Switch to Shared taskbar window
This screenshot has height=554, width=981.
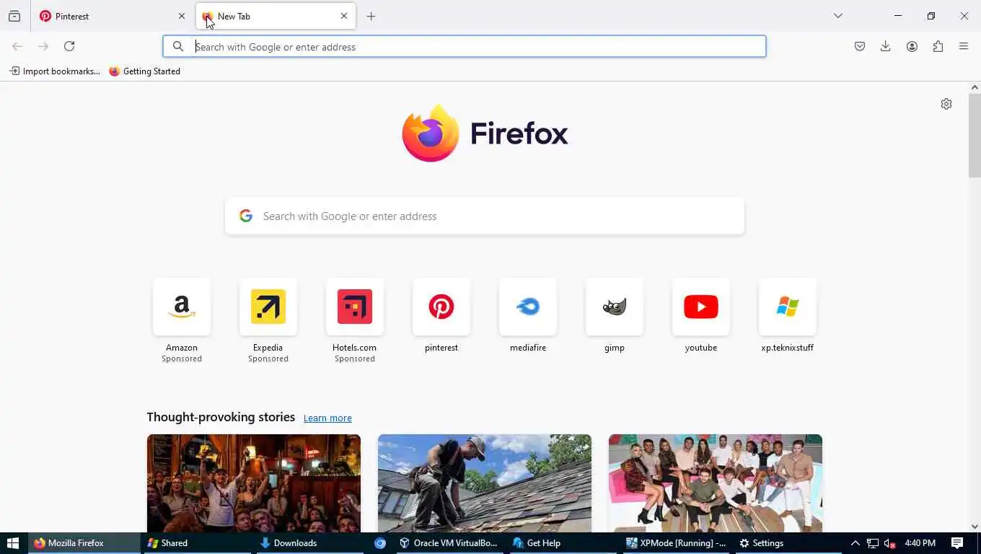tap(198, 543)
